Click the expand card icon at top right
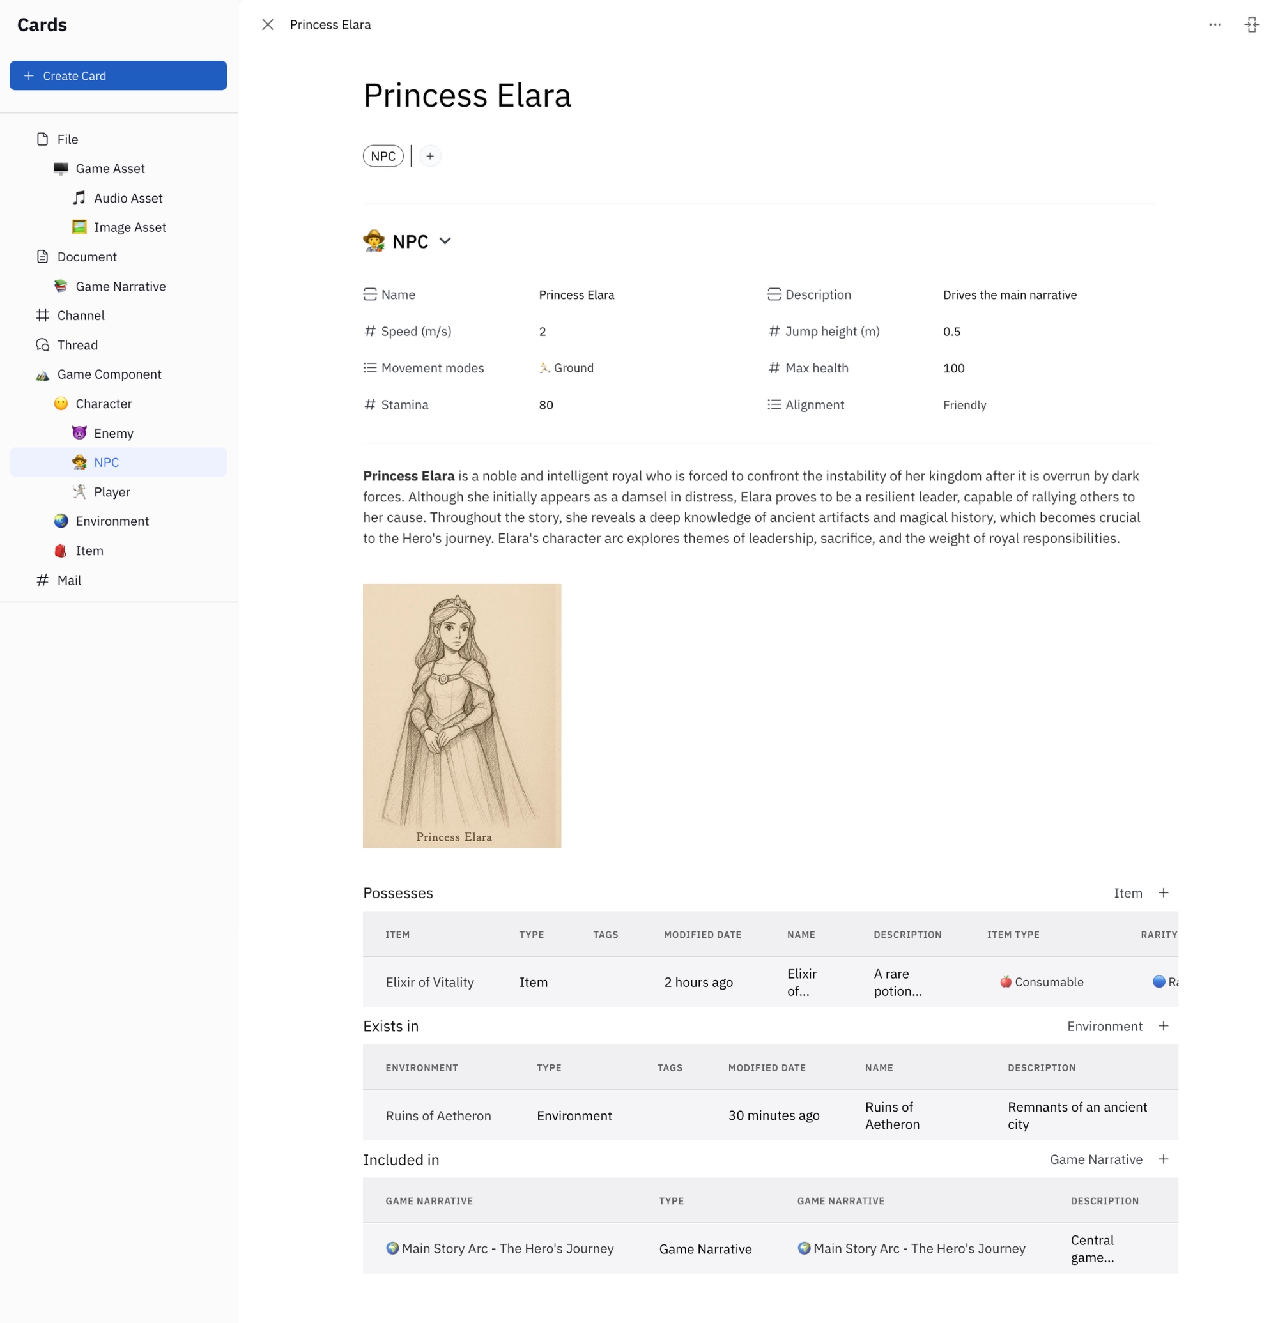Viewport: 1278px width, 1323px height. pyautogui.click(x=1251, y=25)
